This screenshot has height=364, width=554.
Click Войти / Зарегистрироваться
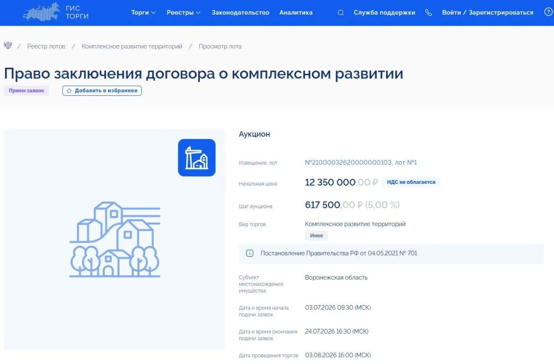coord(488,12)
